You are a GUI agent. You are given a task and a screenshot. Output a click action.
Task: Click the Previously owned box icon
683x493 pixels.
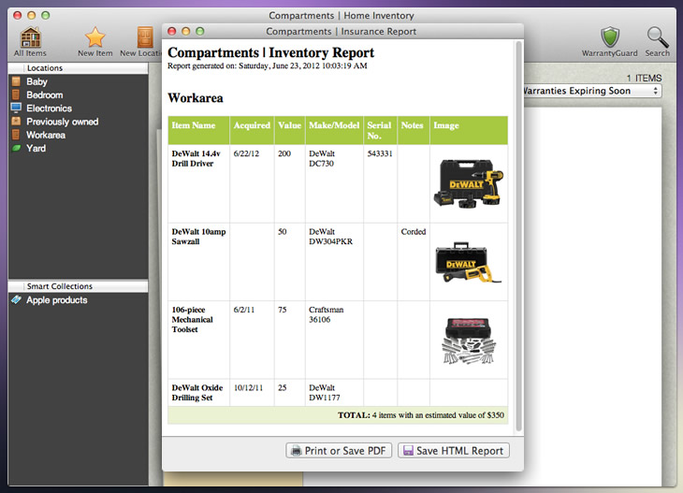coord(16,122)
